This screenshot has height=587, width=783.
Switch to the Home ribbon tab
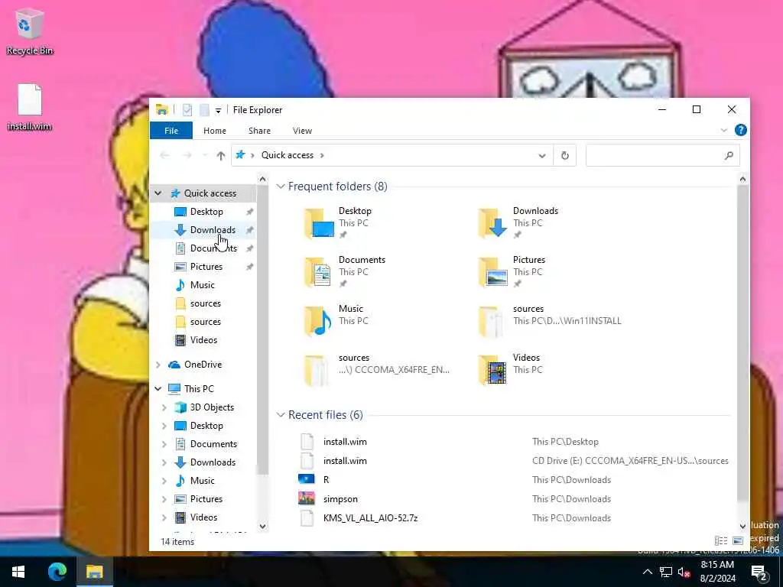point(215,131)
